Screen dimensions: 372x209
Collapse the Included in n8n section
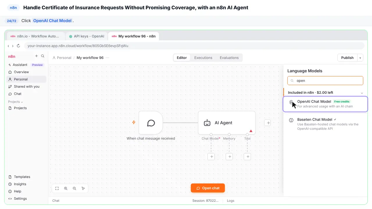click(362, 93)
